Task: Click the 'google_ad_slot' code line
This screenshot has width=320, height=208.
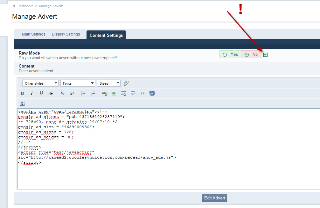Action: point(56,127)
